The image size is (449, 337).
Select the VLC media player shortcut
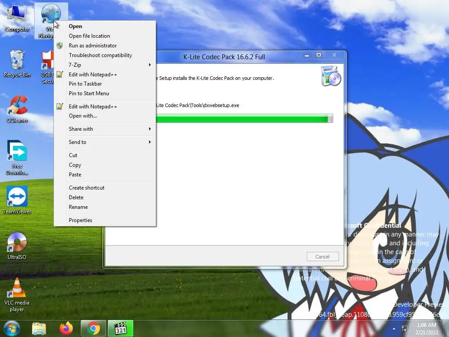[17, 295]
